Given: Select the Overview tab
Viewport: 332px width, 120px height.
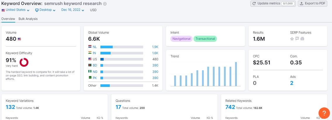Looking at the screenshot, I should click(x=8, y=19).
